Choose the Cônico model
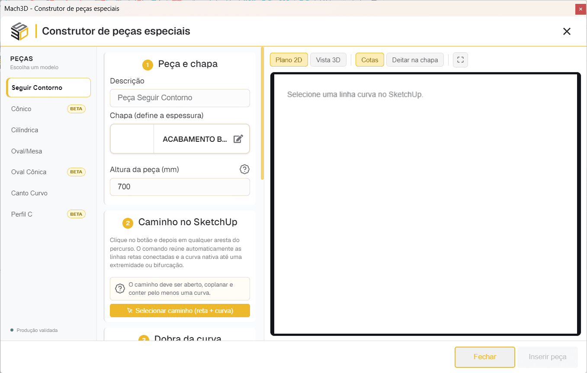The height and width of the screenshot is (373, 587). pyautogui.click(x=48, y=109)
